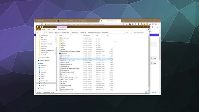Sort by Size column header
Screen dimensions: 199x112
coord(108,35)
